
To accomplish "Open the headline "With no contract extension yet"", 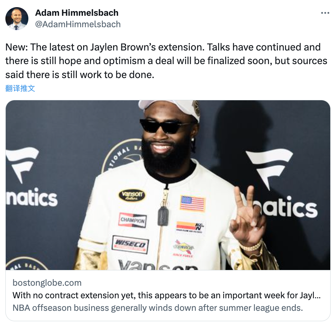I will coord(167,295).
